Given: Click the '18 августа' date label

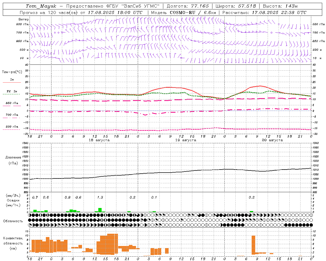Looking at the screenshot, I should (99, 140).
